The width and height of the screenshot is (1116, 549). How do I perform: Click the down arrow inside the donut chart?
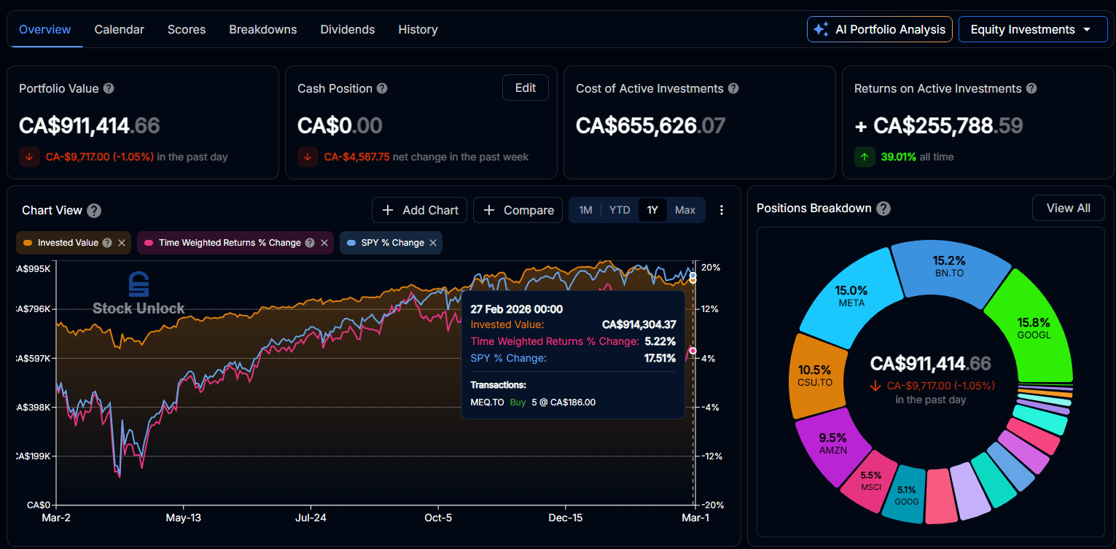pos(877,386)
